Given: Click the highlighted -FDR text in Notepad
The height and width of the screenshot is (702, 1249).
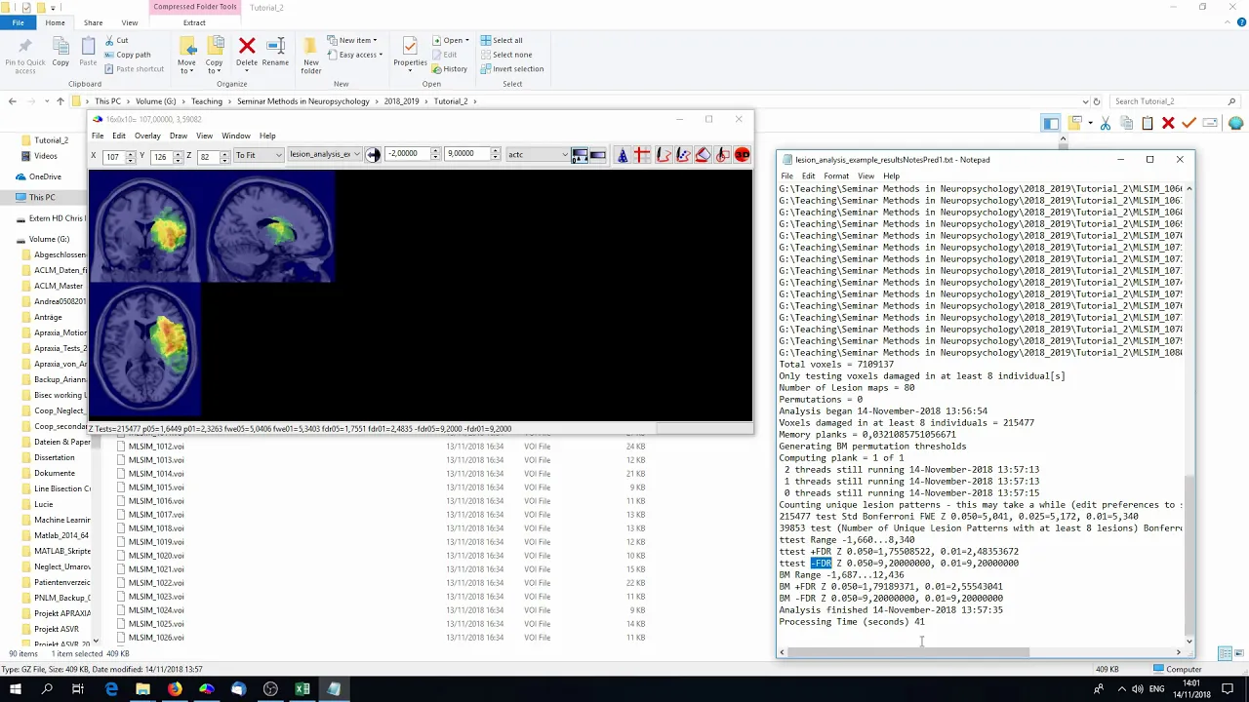Looking at the screenshot, I should [821, 564].
